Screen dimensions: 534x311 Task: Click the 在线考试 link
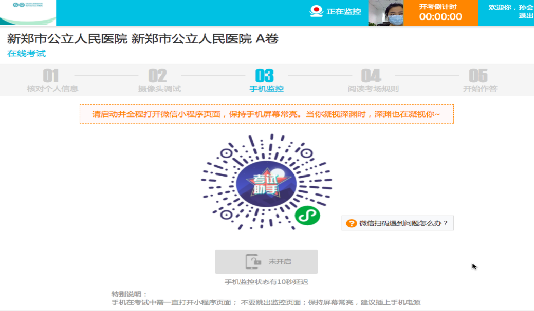tap(27, 54)
